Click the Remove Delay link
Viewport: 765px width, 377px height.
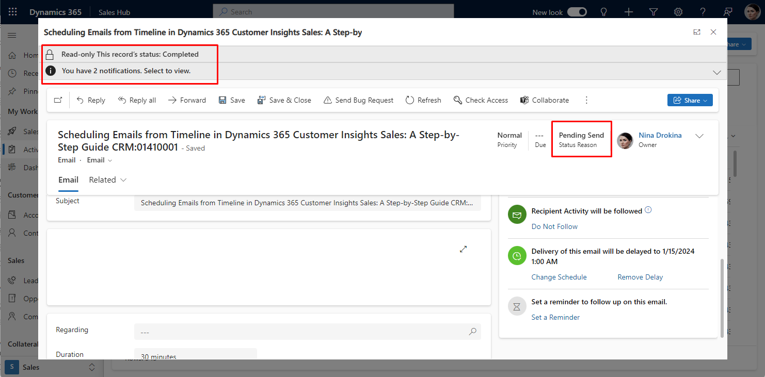click(x=640, y=277)
